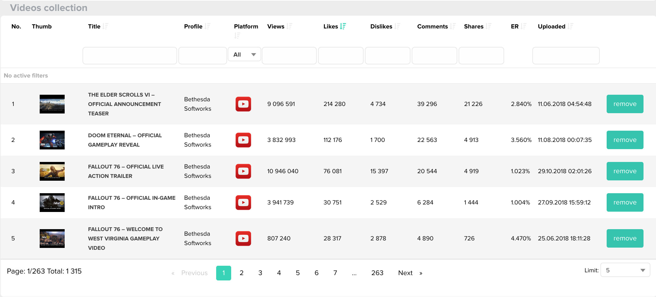This screenshot has width=656, height=297.
Task: Go to page 6
Action: [316, 273]
